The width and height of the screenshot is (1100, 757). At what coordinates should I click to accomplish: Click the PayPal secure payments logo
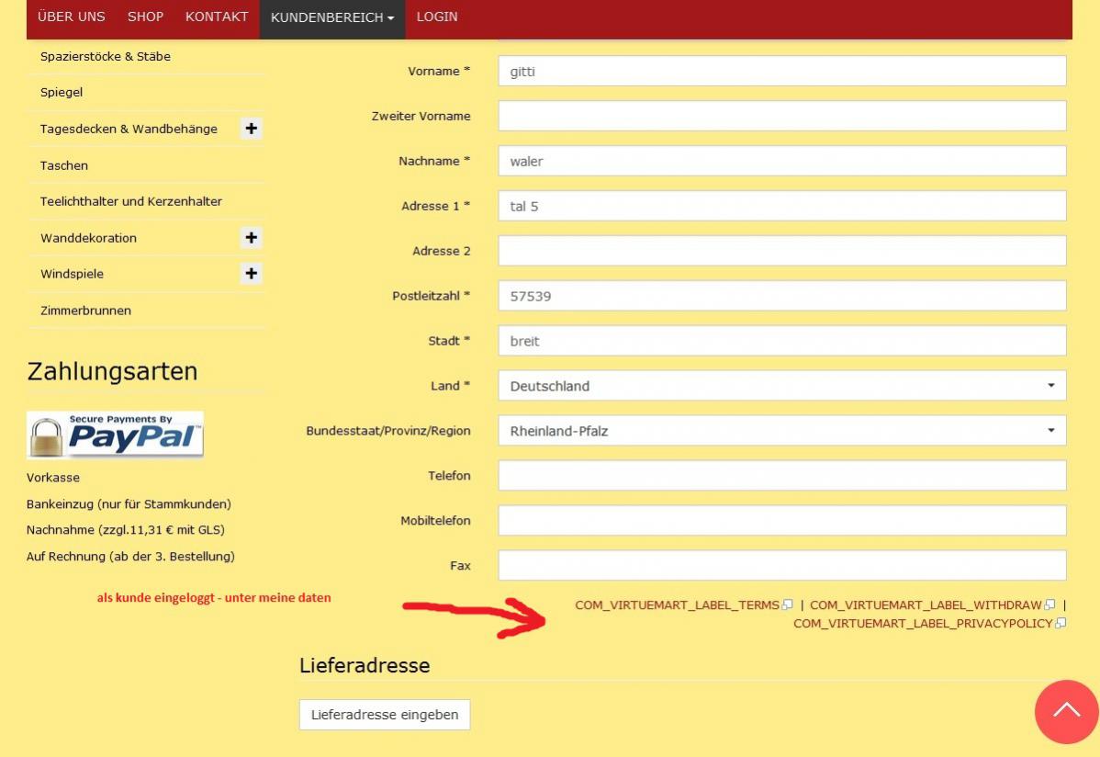tap(115, 435)
